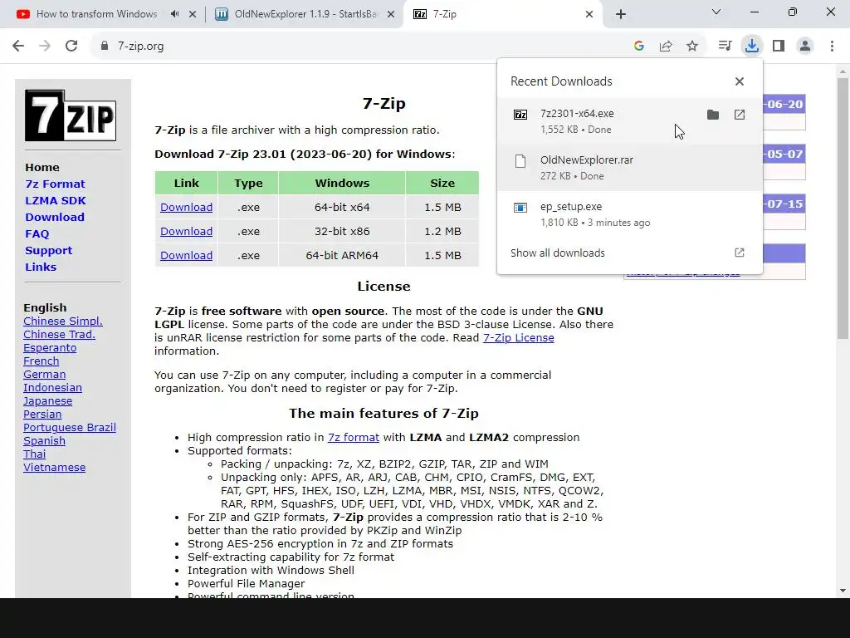Open Download sidebar link
This screenshot has width=850, height=638.
pos(55,218)
